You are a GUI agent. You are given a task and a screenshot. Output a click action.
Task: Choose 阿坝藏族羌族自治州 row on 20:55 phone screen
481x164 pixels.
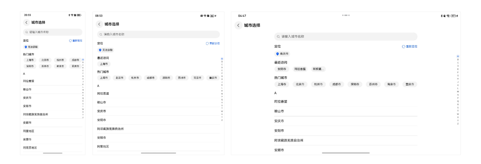click(x=53, y=114)
